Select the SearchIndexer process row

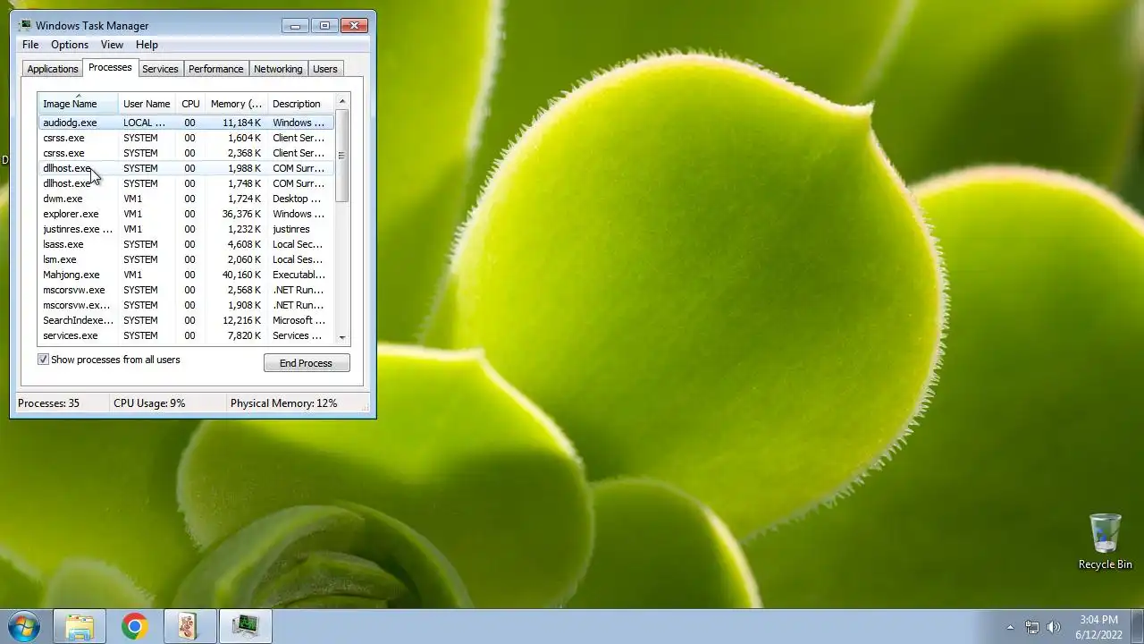(186, 320)
